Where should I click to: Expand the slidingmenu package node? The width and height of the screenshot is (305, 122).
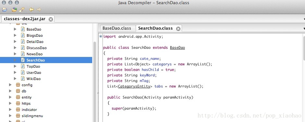(10, 116)
